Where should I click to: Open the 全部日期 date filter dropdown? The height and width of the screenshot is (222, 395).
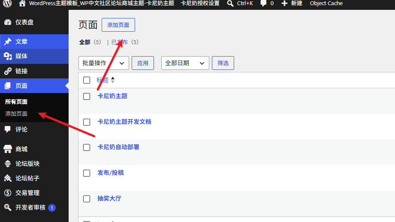tap(185, 63)
